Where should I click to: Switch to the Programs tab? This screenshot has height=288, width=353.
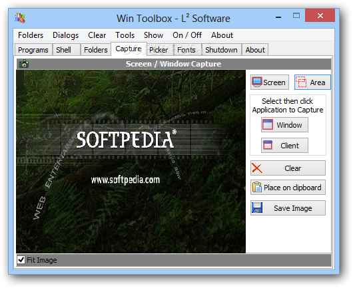pos(33,50)
